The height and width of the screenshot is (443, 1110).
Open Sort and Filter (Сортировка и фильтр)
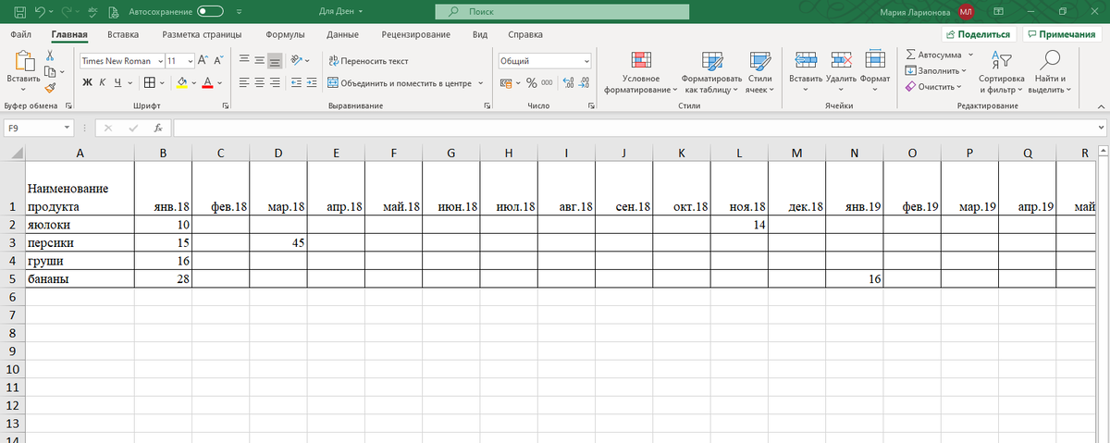click(x=1001, y=72)
